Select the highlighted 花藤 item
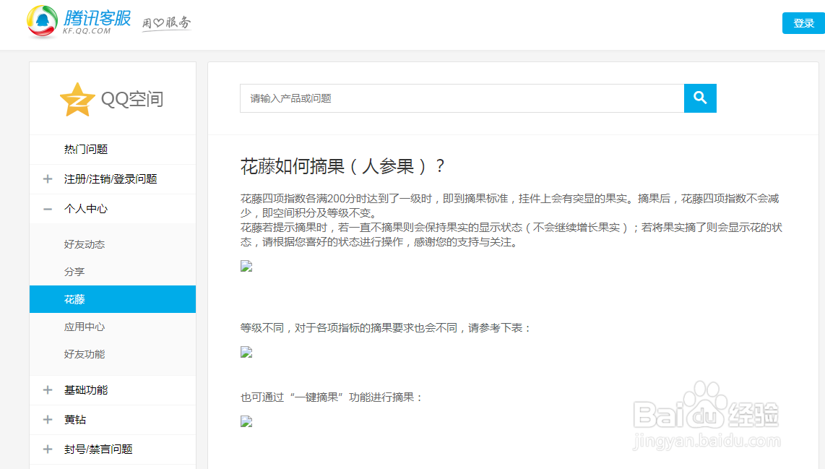Screen dimensions: 825x469 [113, 299]
